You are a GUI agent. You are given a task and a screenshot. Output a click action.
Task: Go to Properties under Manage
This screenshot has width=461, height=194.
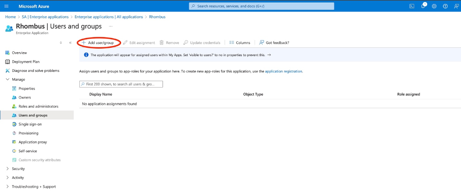click(27, 89)
